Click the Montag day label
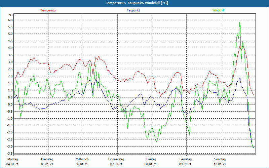 [x=12, y=159]
